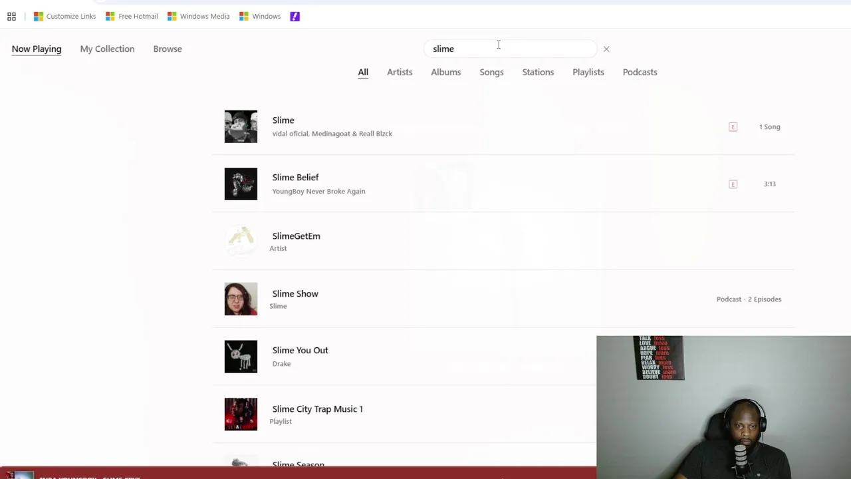The image size is (851, 479).
Task: Click Podcast - 2 Episodes label
Action: coord(749,299)
